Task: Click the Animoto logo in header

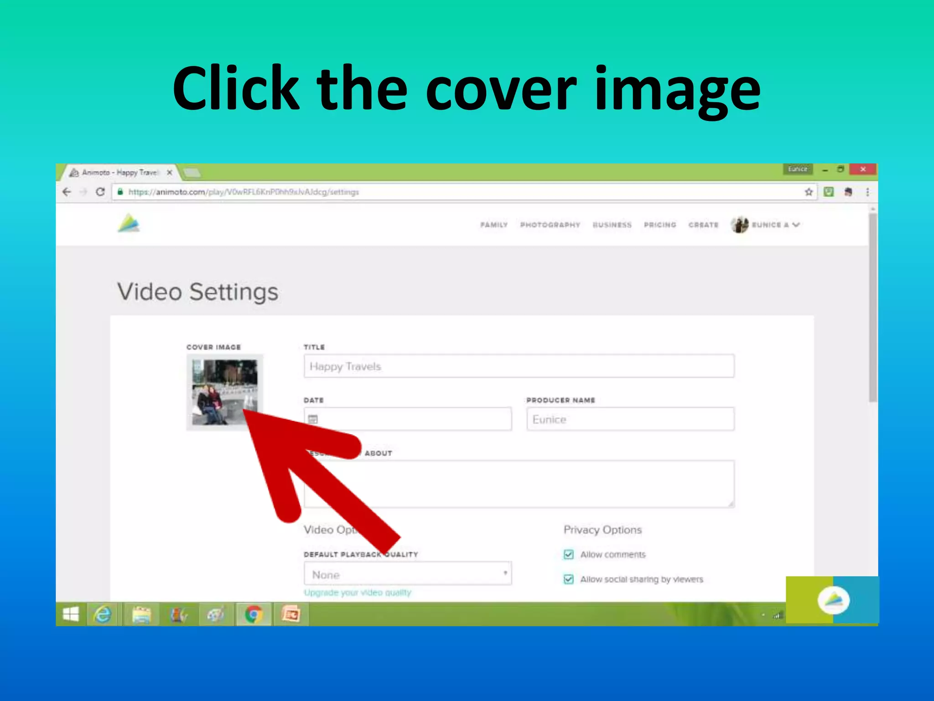Action: (129, 224)
